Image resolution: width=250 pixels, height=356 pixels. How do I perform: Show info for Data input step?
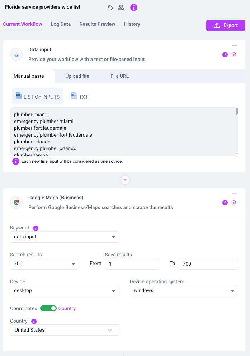225,55
